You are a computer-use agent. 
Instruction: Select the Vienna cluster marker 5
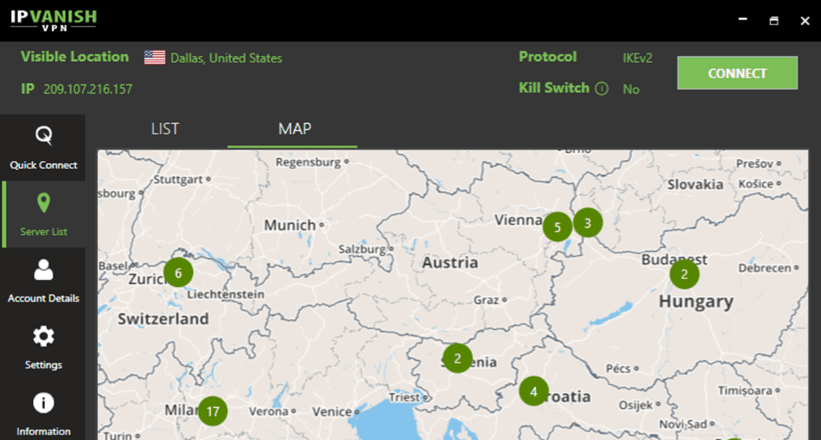(558, 227)
